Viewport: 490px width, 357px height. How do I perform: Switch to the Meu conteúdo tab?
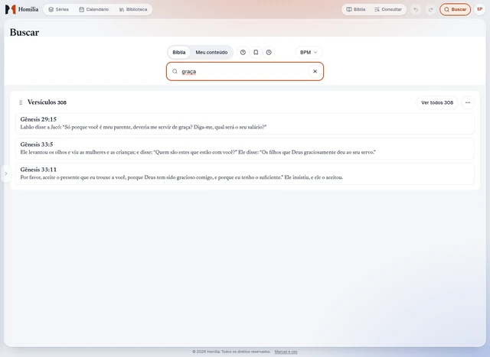point(211,53)
